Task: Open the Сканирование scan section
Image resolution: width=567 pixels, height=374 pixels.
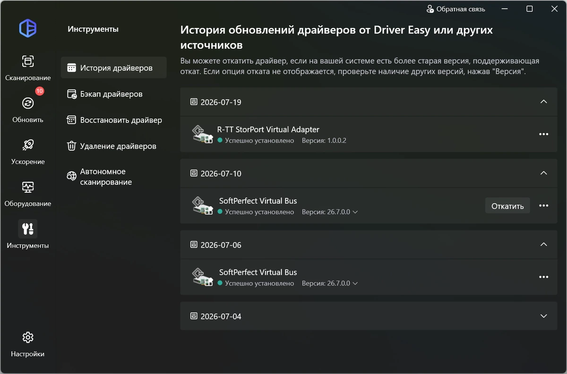Action: [28, 68]
